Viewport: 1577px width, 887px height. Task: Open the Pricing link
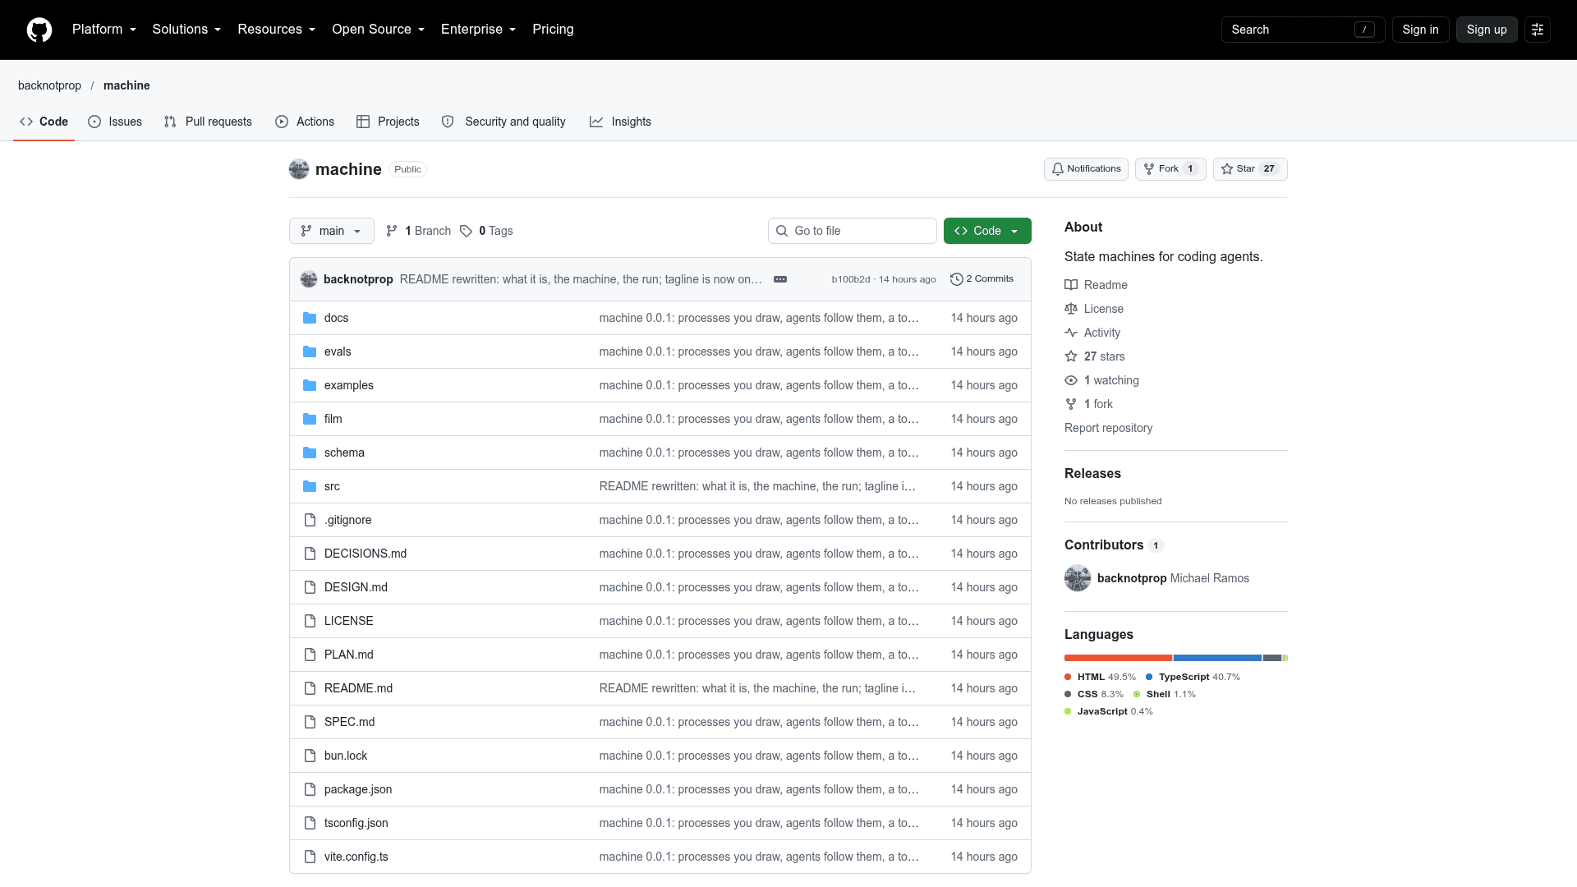coord(553,30)
